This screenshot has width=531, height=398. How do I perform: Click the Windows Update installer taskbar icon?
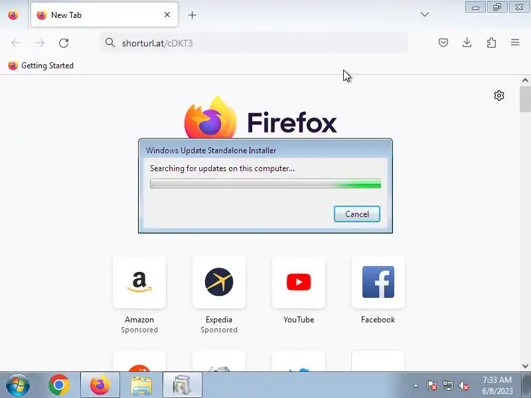point(183,385)
